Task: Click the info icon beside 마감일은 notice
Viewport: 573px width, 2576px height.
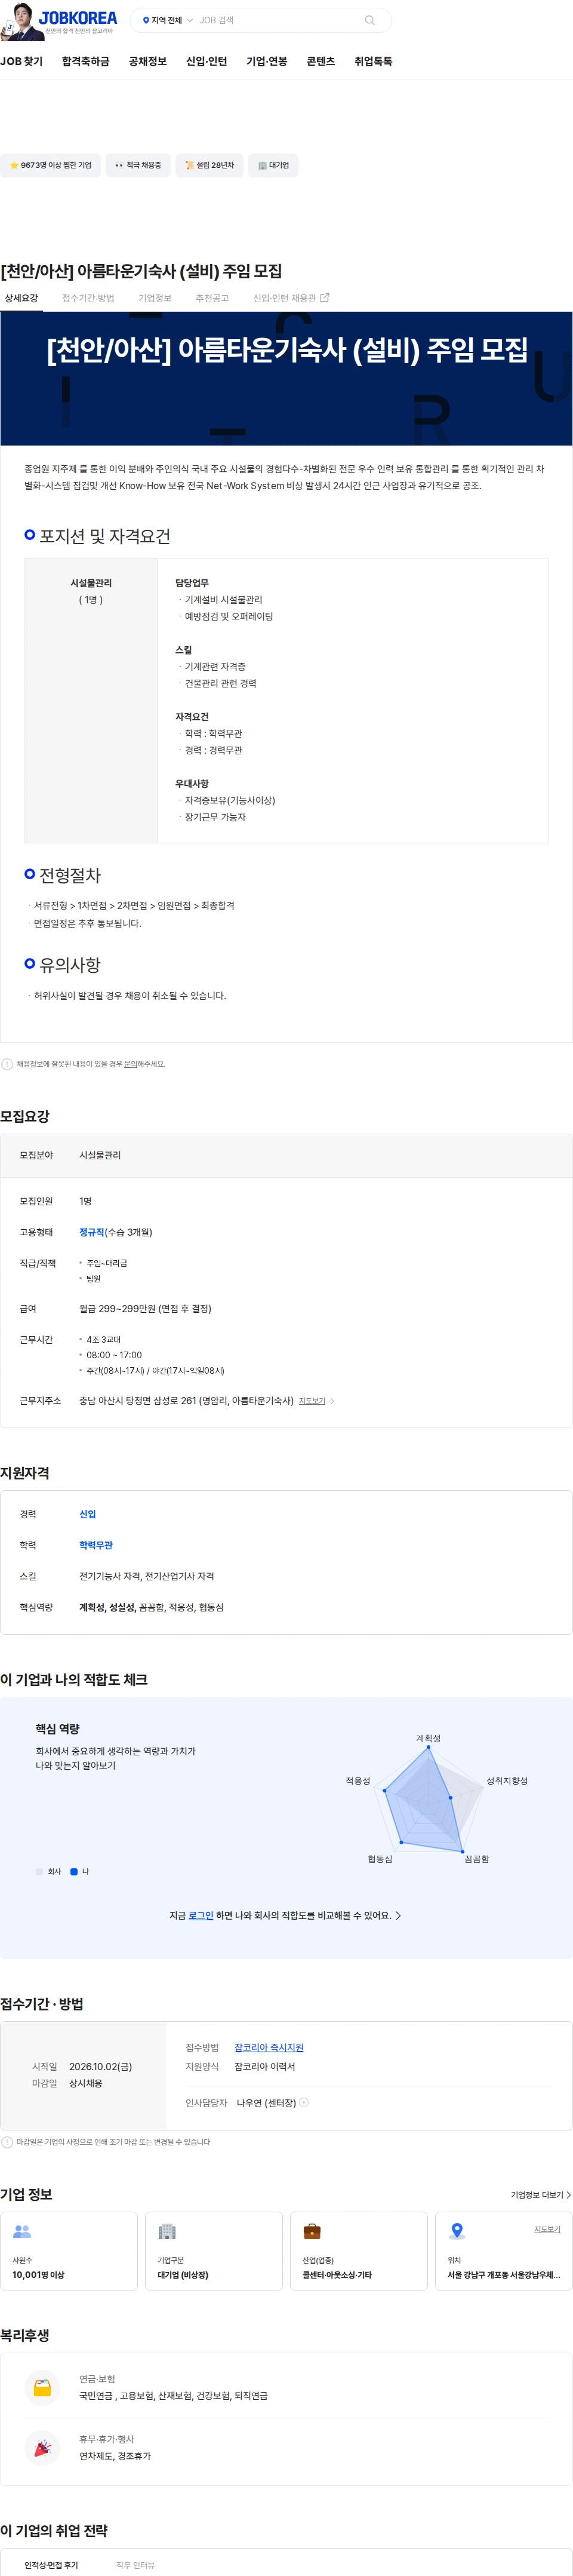Action: coord(7,2142)
